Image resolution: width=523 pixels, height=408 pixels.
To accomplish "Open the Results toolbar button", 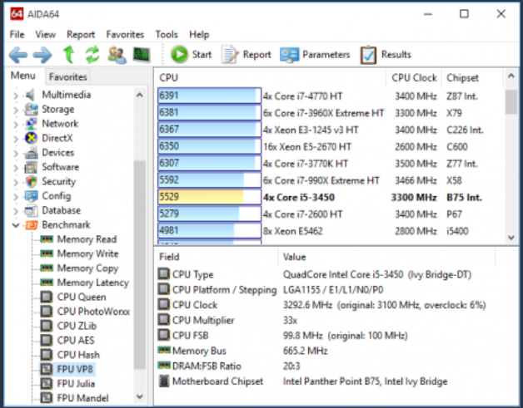I will pyautogui.click(x=386, y=54).
